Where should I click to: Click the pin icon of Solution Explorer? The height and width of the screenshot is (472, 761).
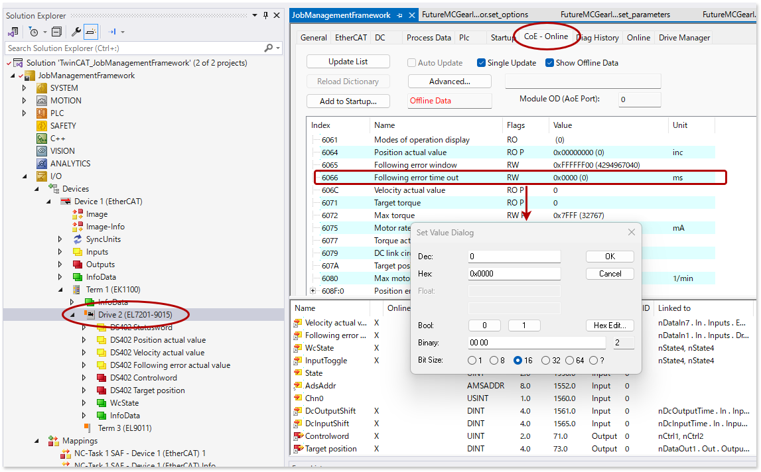[265, 15]
